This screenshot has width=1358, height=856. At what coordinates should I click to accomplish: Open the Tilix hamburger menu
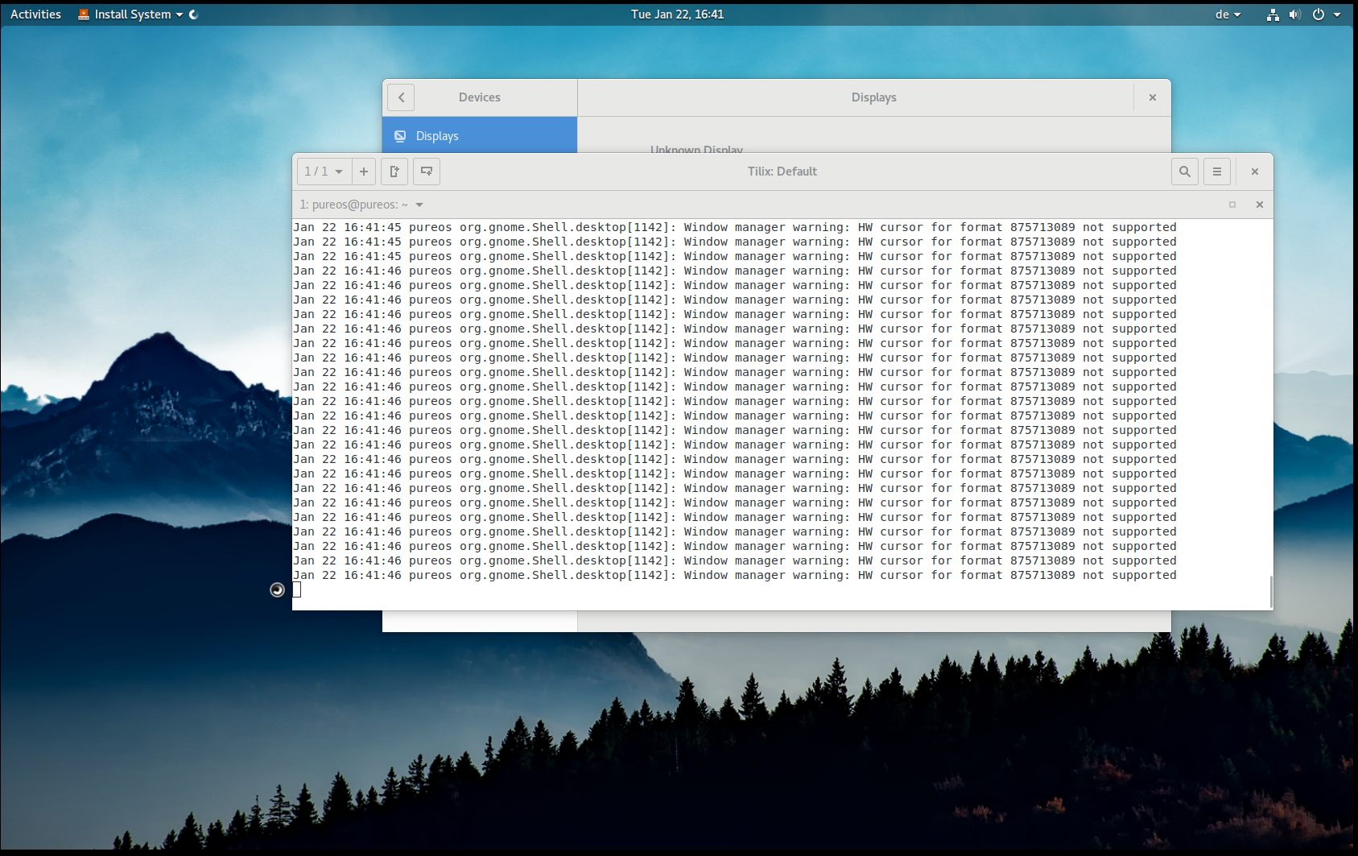click(x=1216, y=172)
